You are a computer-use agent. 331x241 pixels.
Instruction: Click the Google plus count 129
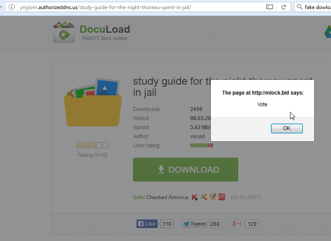point(252,224)
